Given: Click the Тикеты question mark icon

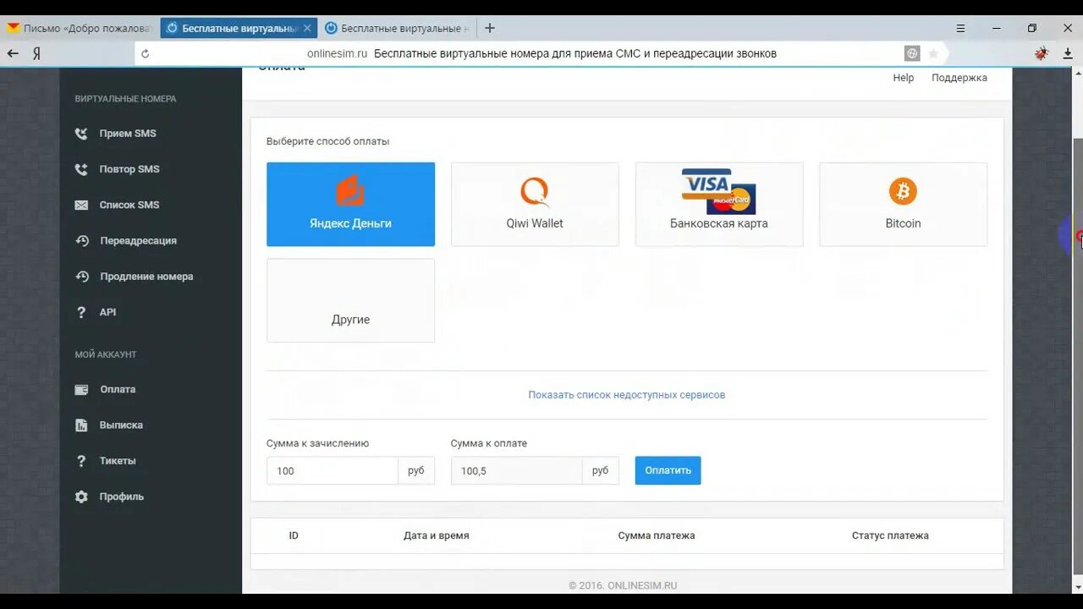Looking at the screenshot, I should (81, 461).
